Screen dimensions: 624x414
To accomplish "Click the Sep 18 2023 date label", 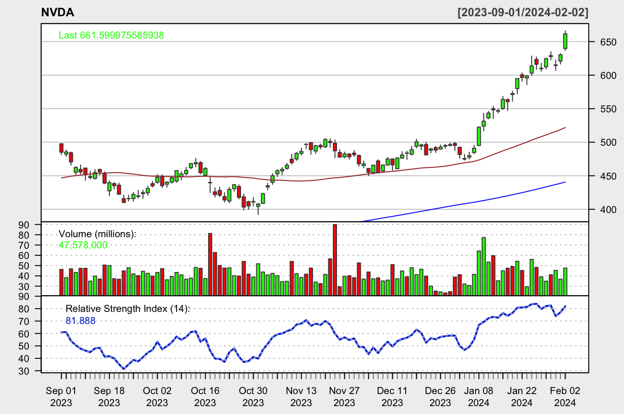I will tap(109, 396).
